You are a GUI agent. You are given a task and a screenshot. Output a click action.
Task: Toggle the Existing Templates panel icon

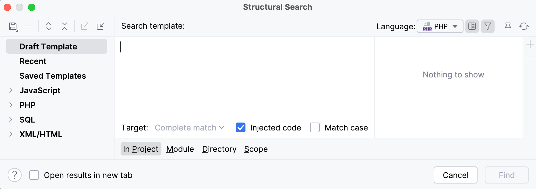[472, 26]
